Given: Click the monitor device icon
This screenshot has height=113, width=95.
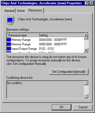Looking at the screenshot, I should coord(10,21).
